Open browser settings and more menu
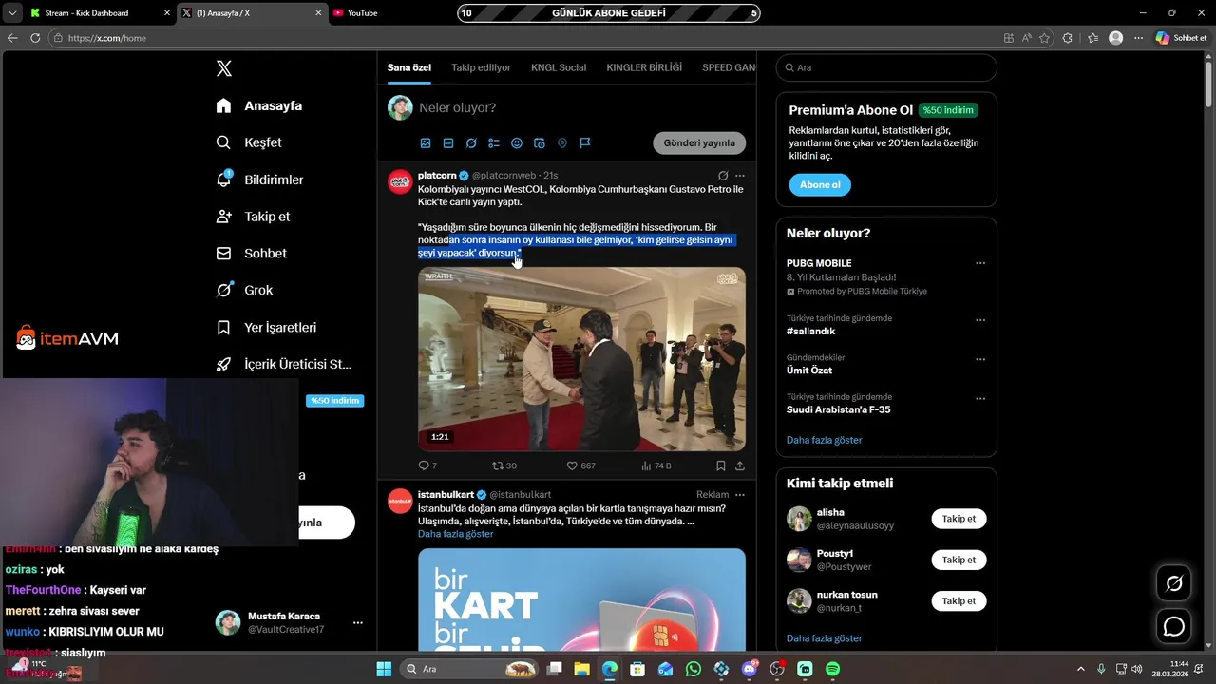The image size is (1216, 684). [x=1138, y=38]
